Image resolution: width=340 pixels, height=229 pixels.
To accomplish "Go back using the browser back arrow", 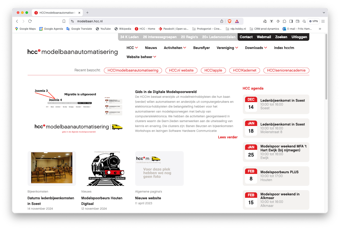I will [x=17, y=21].
